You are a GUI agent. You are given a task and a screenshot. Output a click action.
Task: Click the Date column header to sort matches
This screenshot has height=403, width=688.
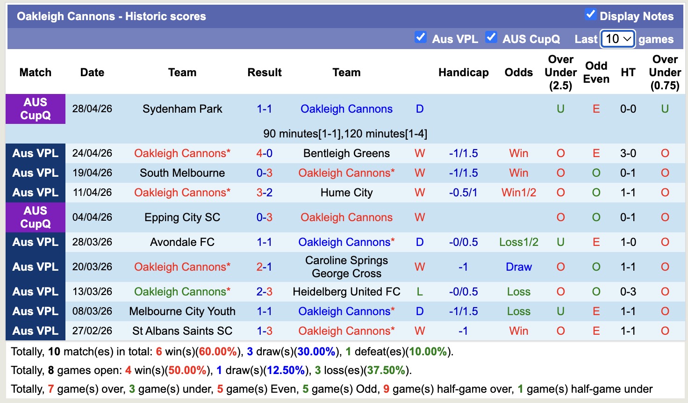click(x=92, y=72)
